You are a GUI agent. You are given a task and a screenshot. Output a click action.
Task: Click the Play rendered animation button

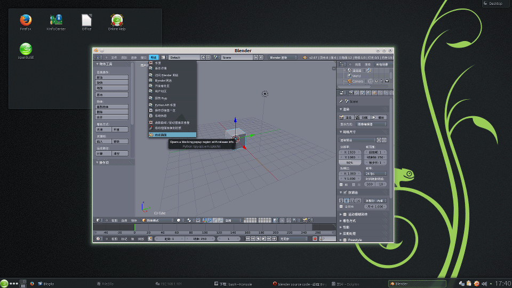pyautogui.click(x=379, y=117)
